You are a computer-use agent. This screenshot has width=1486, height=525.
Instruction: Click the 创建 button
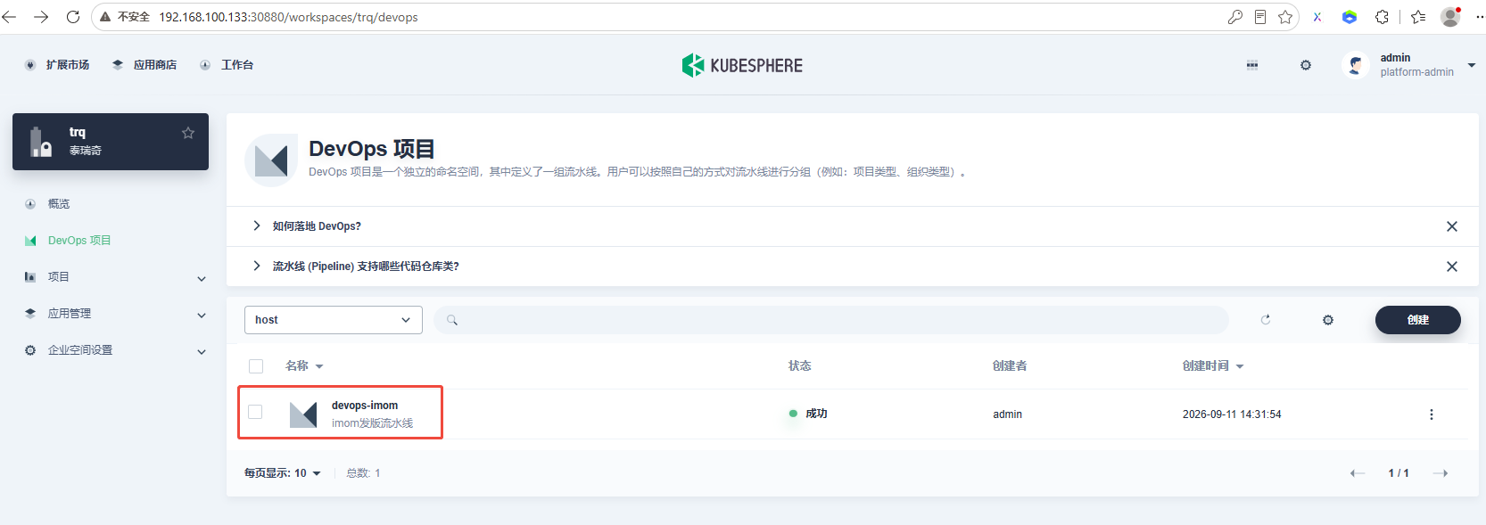(x=1418, y=320)
